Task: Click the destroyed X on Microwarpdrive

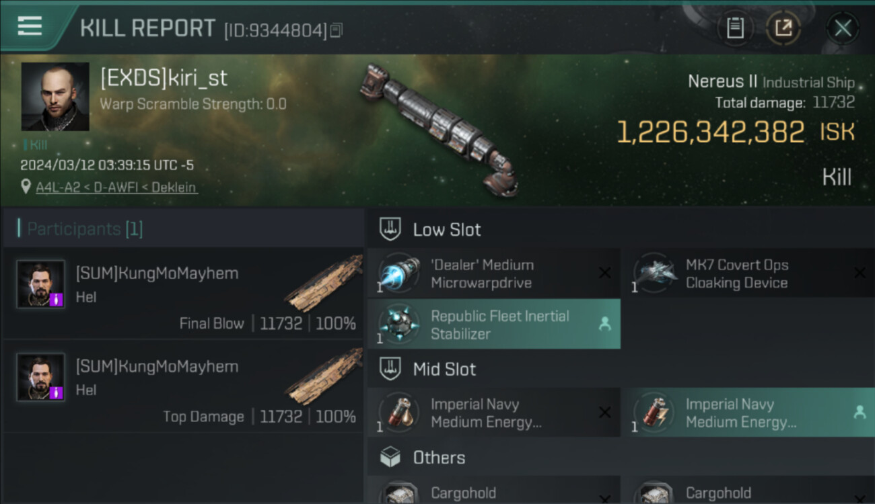Action: (604, 273)
